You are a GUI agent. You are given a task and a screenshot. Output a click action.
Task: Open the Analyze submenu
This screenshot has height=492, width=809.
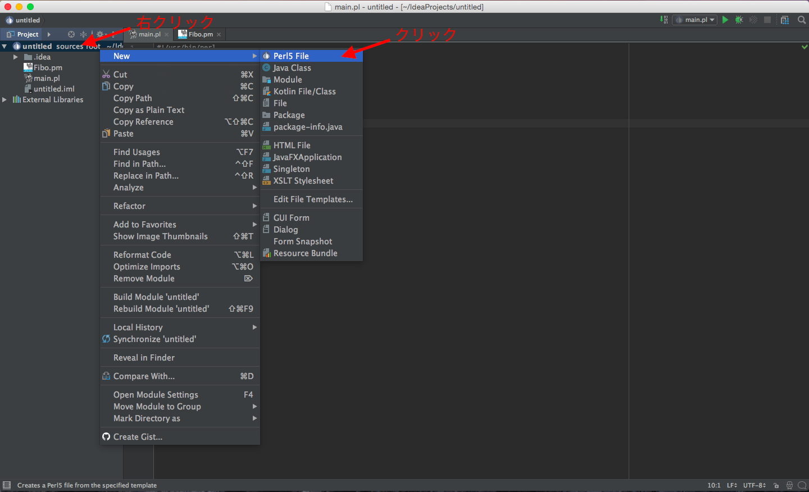(x=180, y=188)
